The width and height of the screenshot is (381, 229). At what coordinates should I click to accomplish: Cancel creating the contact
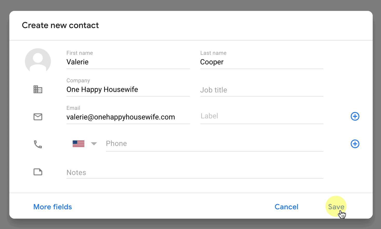[x=287, y=207]
